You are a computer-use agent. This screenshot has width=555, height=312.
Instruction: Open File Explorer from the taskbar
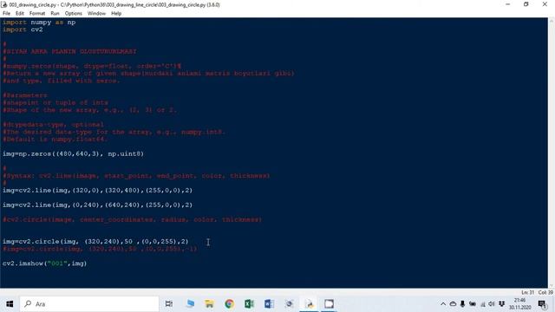(210, 304)
